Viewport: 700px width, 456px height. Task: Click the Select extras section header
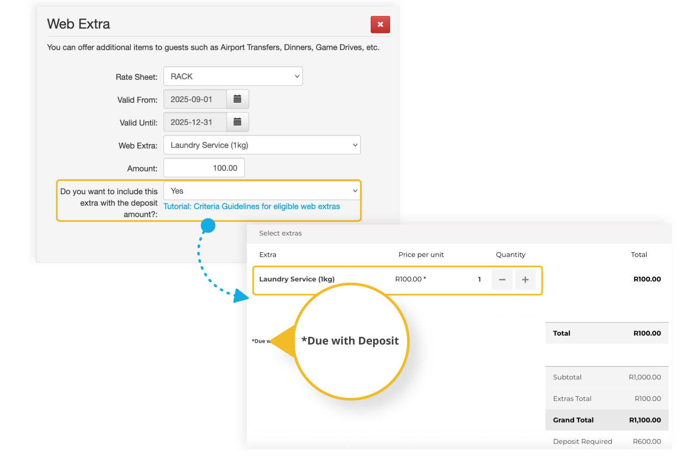[x=280, y=233]
